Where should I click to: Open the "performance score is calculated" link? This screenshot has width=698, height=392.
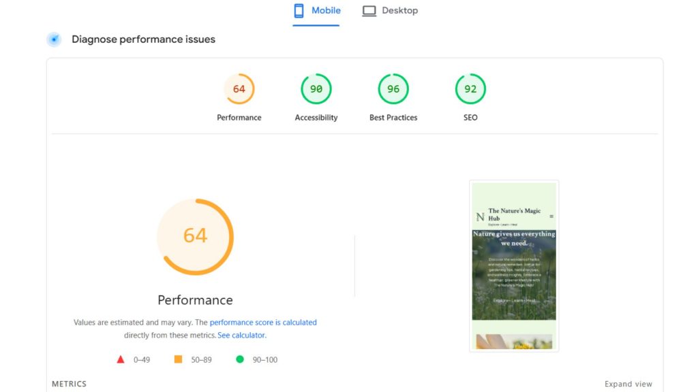point(263,323)
